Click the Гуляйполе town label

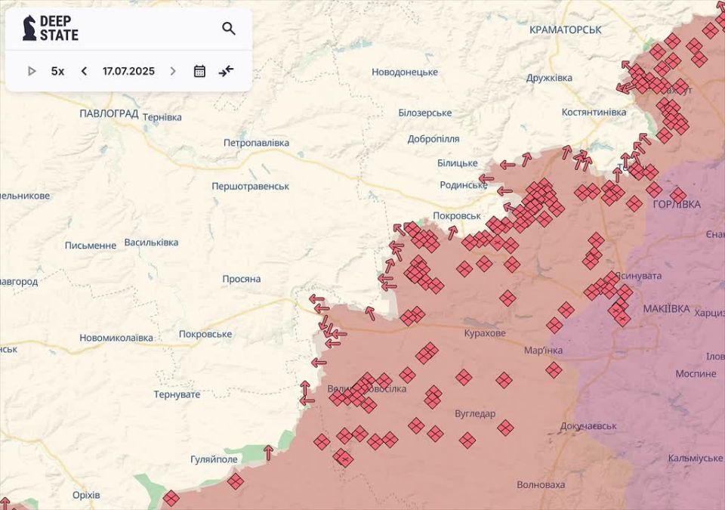click(214, 459)
